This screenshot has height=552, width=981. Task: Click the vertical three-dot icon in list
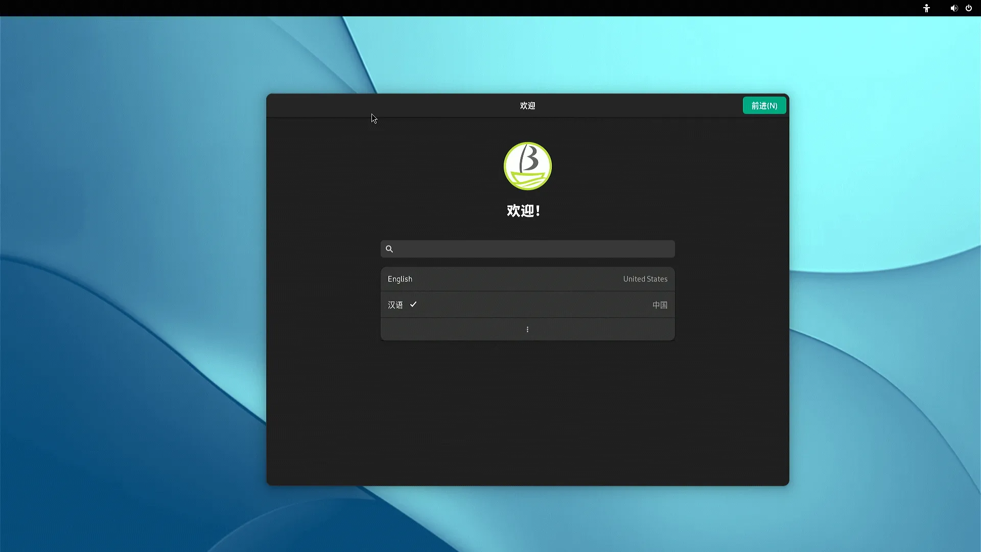click(x=527, y=330)
